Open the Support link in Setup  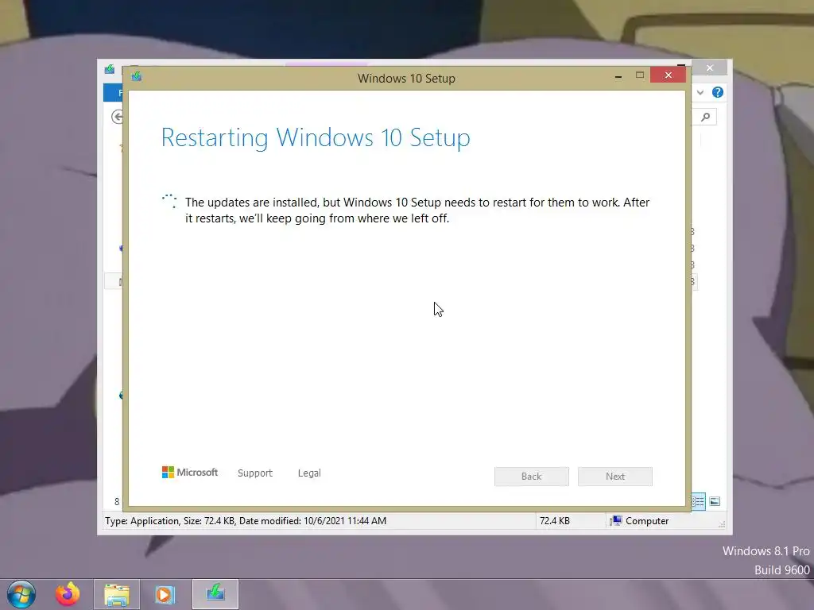255,473
